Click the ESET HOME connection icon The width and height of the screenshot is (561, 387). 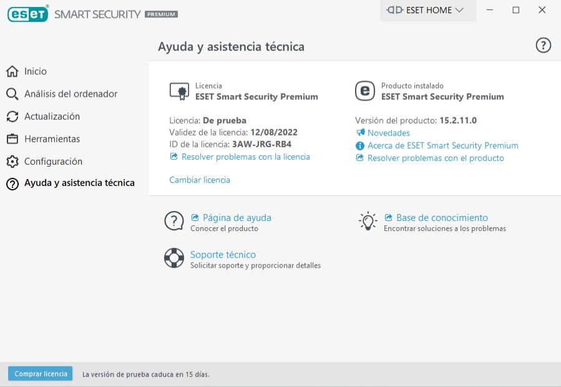pos(394,10)
